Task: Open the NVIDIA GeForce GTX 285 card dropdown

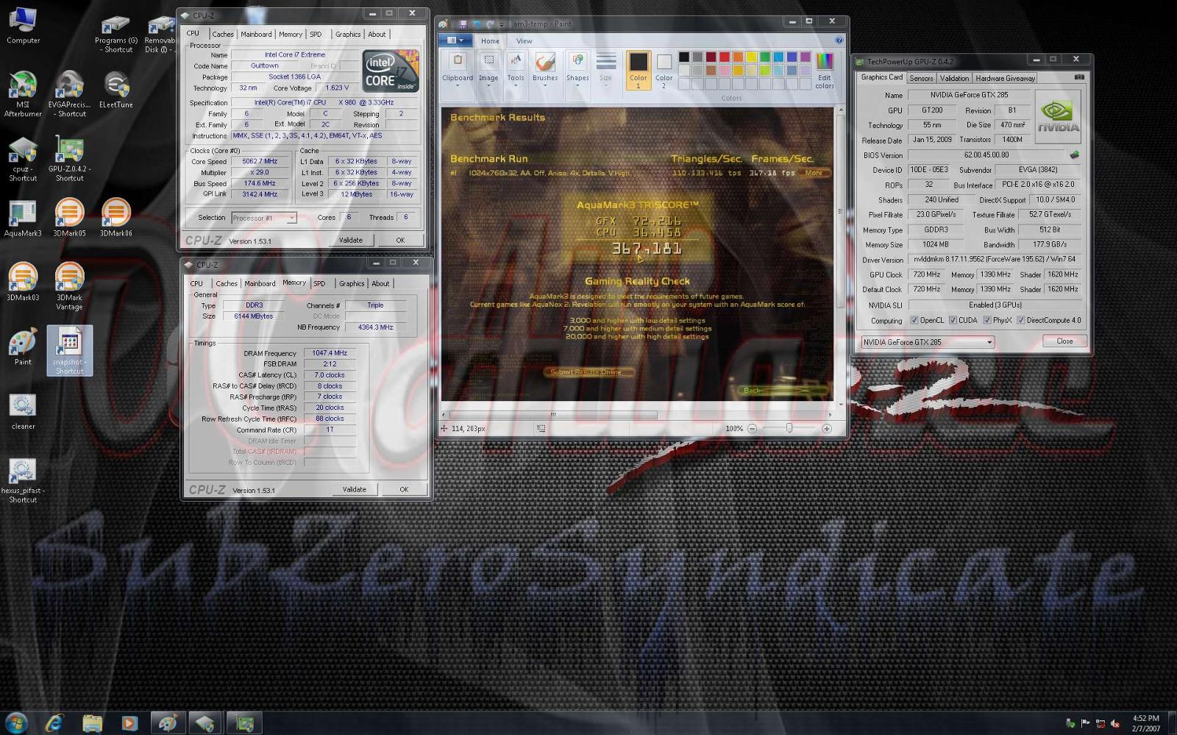Action: click(x=928, y=342)
